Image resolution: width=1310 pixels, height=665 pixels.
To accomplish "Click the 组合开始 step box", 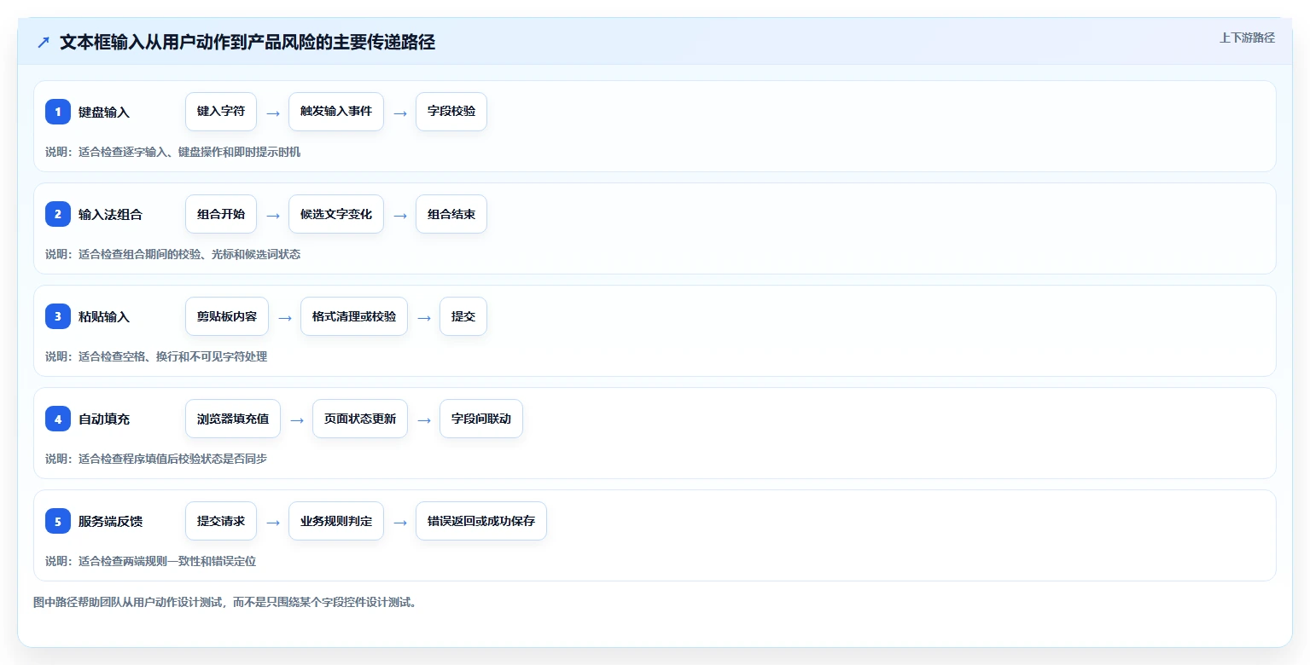I will 221,214.
